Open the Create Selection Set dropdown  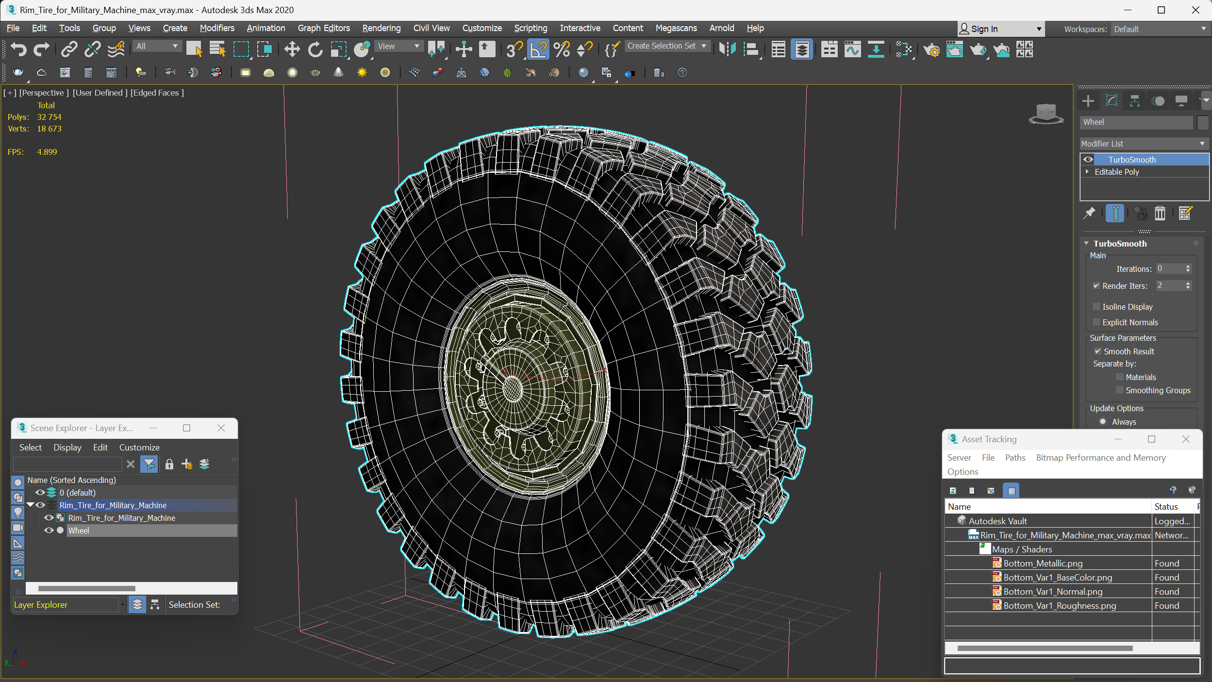click(x=704, y=46)
